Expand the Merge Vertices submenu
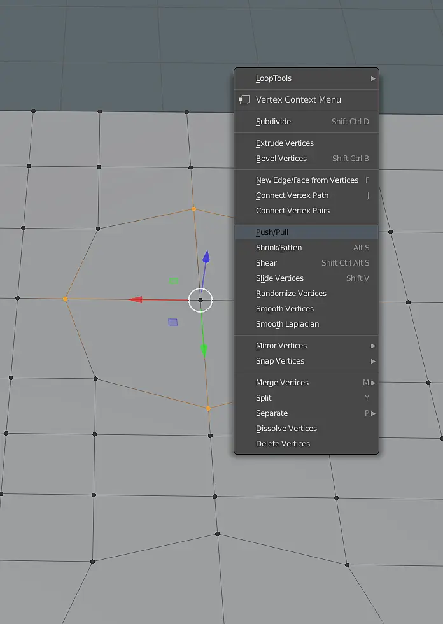 [306, 383]
